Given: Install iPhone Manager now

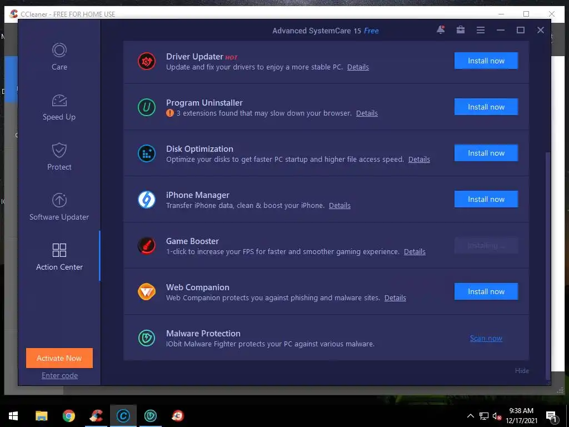Looking at the screenshot, I should pyautogui.click(x=486, y=199).
